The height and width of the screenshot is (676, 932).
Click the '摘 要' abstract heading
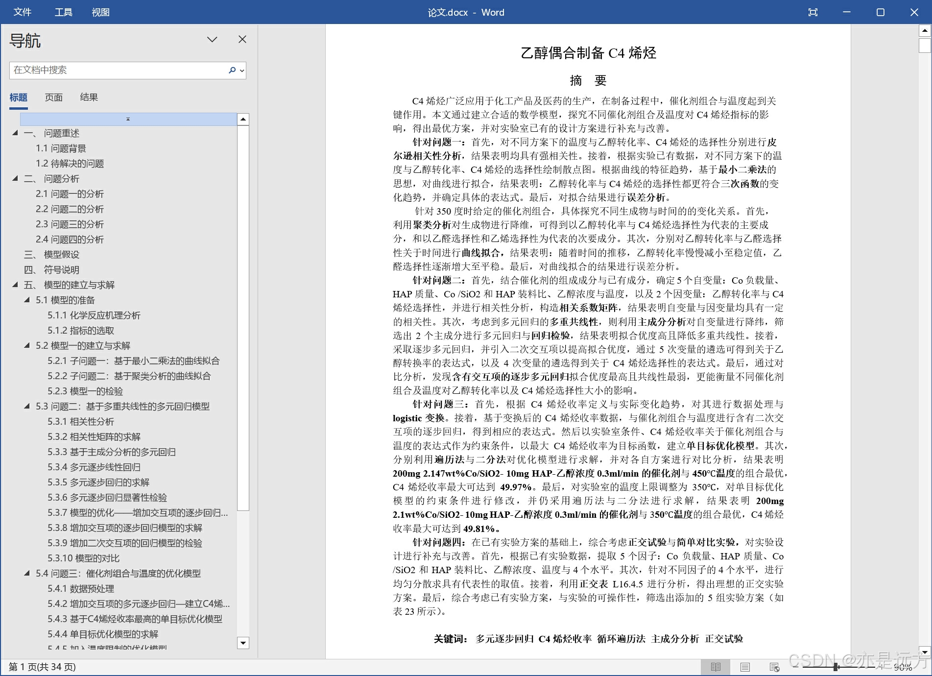[588, 80]
